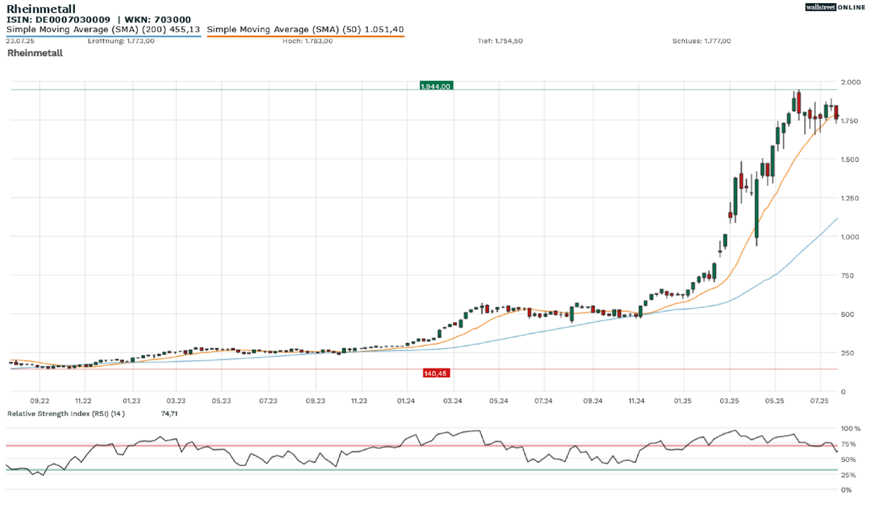Viewport: 870px width, 507px height.
Task: Click the RSI value 74,71
Action: click(169, 414)
